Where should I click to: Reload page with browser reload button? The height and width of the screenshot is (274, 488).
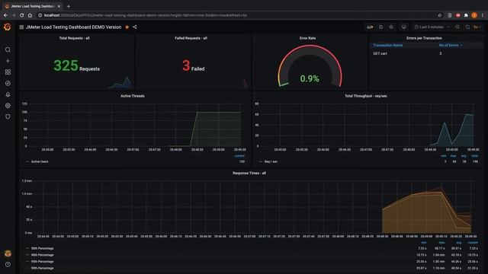click(x=21, y=15)
